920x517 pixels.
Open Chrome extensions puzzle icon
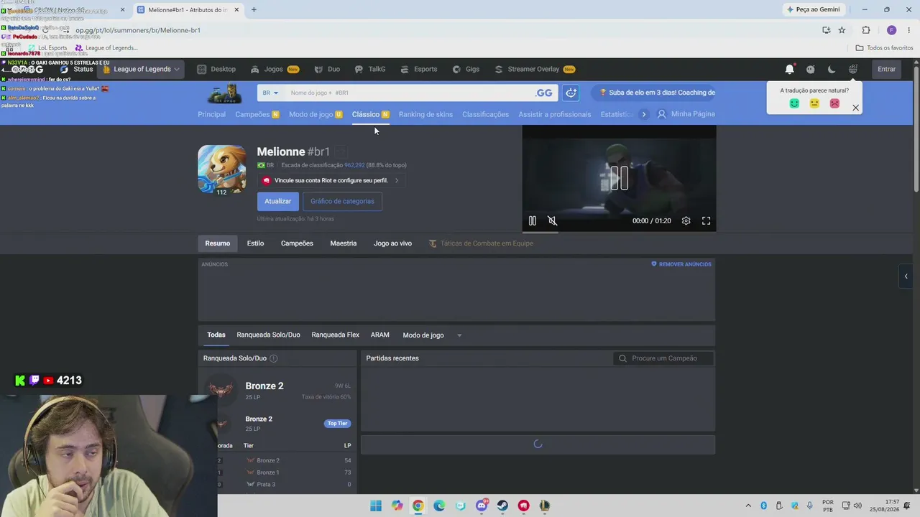coord(865,30)
